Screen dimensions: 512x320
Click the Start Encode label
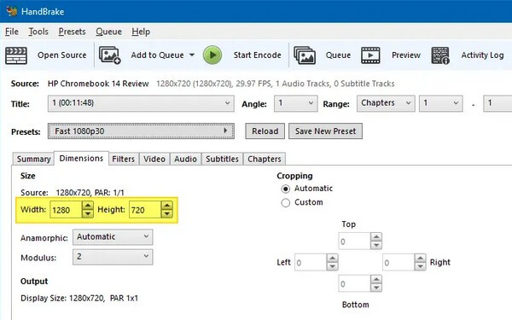pos(258,55)
